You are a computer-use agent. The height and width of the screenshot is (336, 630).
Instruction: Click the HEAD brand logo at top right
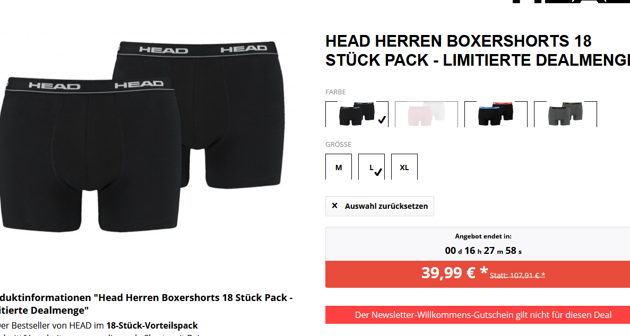571,2
